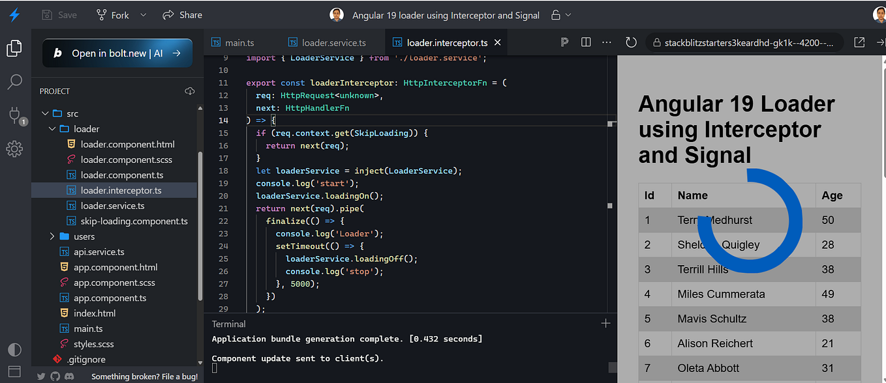
Task: Open the Settings gear in sidebar
Action: (14, 149)
